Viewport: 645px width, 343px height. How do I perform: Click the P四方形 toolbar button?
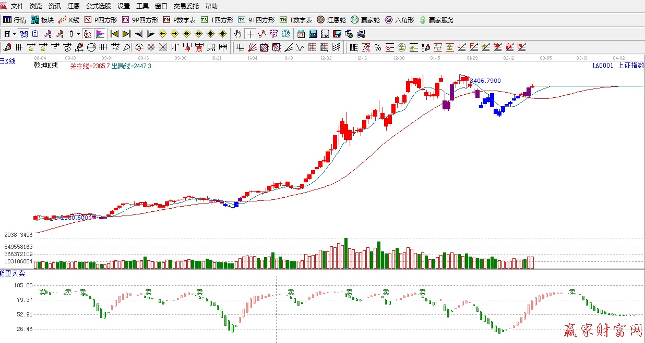click(x=101, y=20)
